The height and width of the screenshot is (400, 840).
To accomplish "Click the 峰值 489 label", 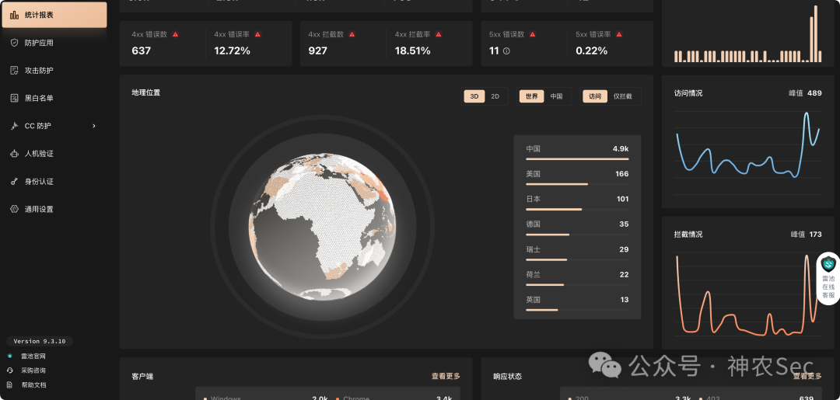I will [805, 93].
